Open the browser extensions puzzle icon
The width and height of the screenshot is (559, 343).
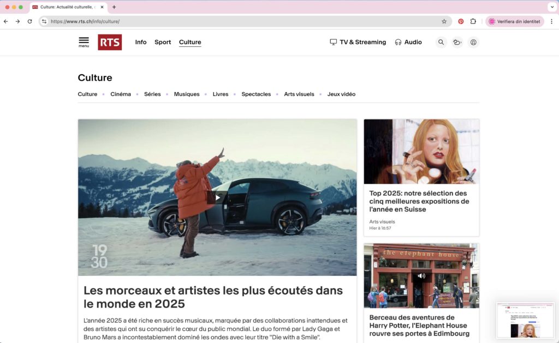pos(473,21)
